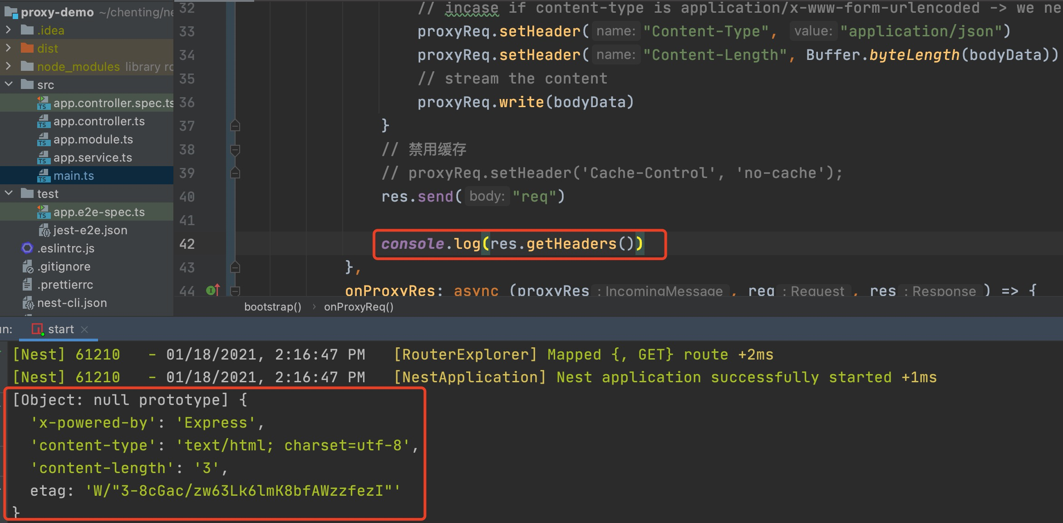Image resolution: width=1063 pixels, height=523 pixels.
Task: Click the file icon of .gitignore
Action: pyautogui.click(x=28, y=266)
